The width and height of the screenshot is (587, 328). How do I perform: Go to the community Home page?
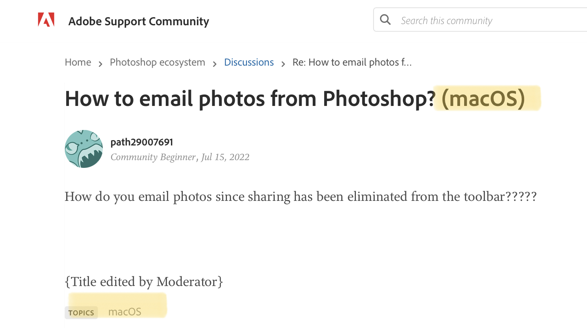[x=78, y=62]
